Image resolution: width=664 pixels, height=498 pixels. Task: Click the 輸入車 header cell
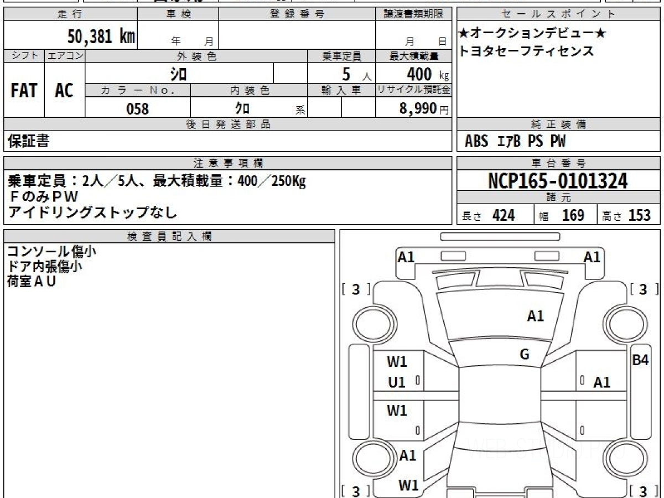[x=341, y=90]
